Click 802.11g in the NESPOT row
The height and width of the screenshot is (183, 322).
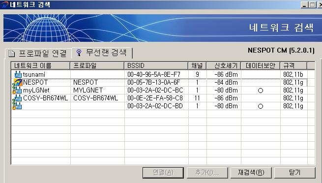pyautogui.click(x=293, y=82)
